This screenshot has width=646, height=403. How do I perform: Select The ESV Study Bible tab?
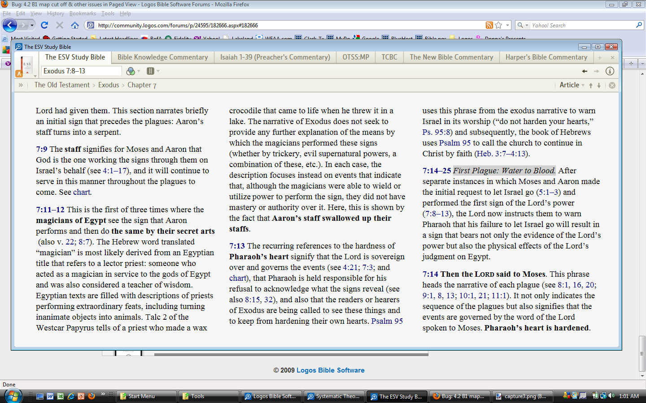(x=75, y=57)
